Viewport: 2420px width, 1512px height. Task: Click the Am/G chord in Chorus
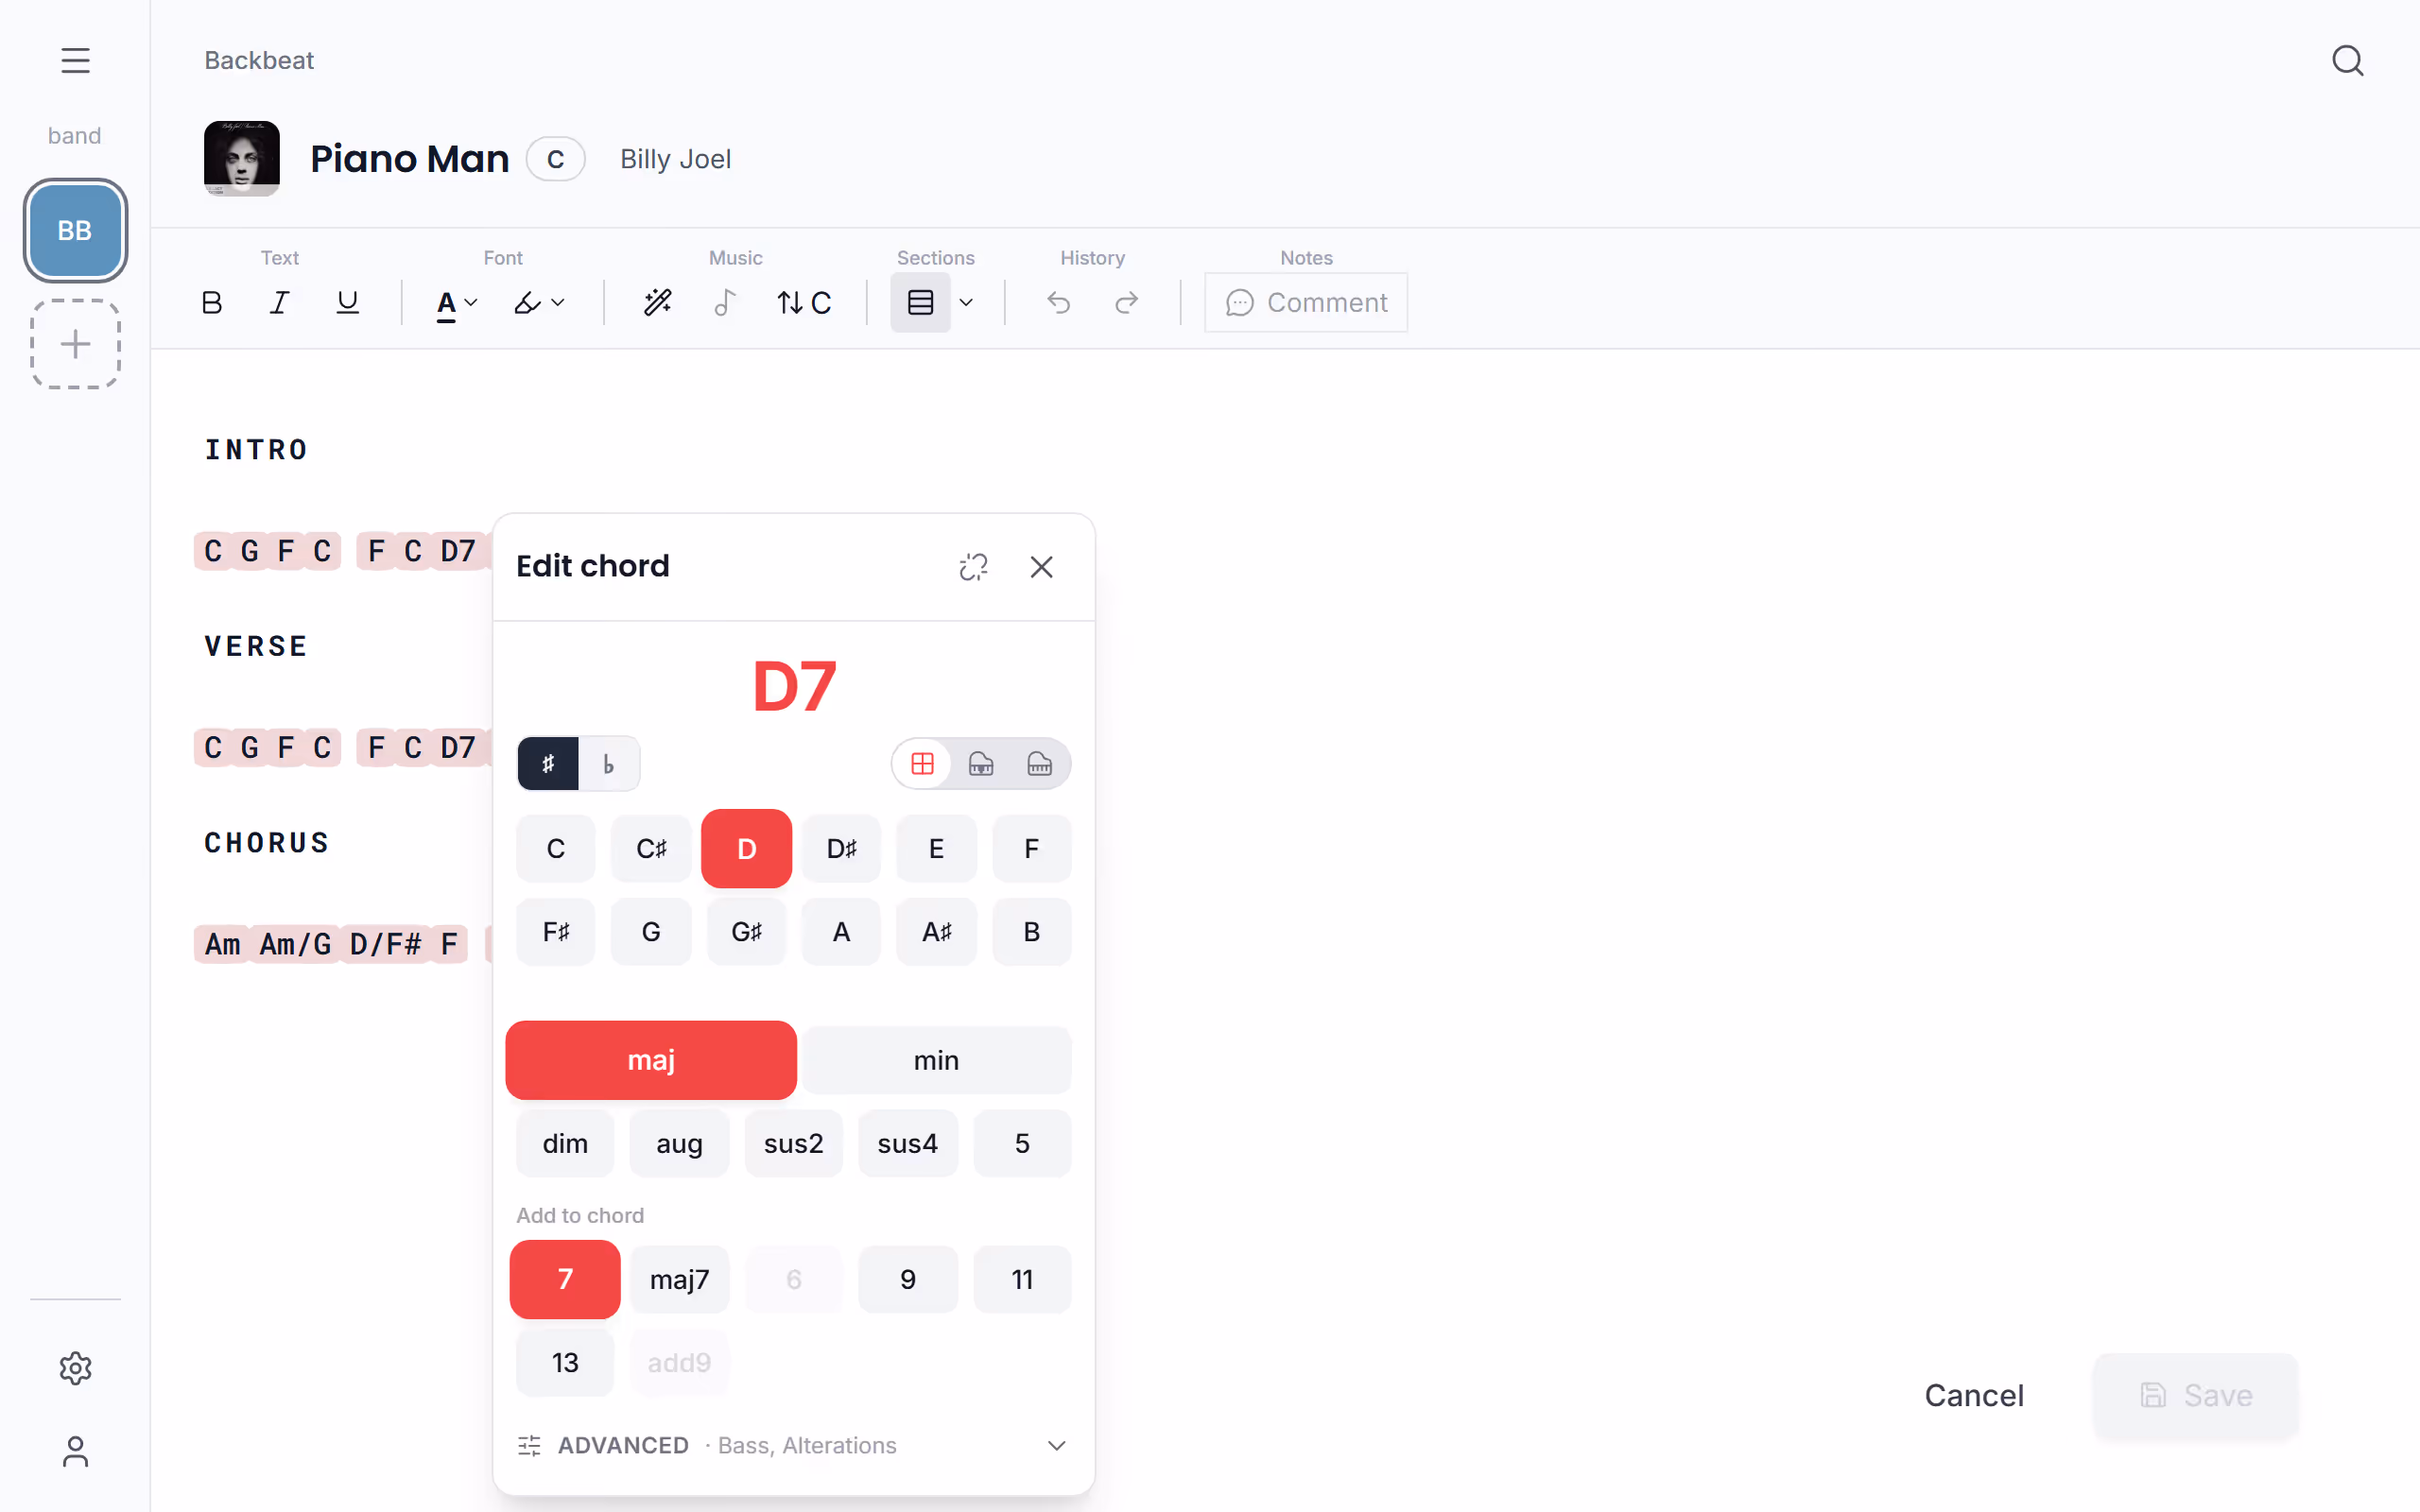coord(295,944)
